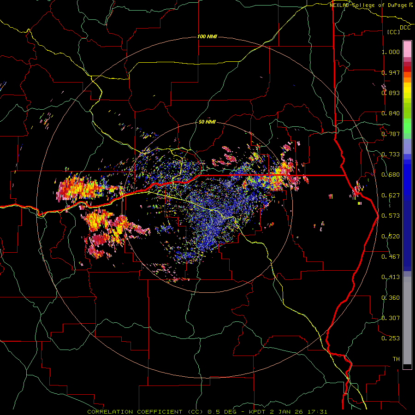This screenshot has width=415, height=415.
Task: Click the pink segment of the color bar
Action: pyautogui.click(x=407, y=49)
